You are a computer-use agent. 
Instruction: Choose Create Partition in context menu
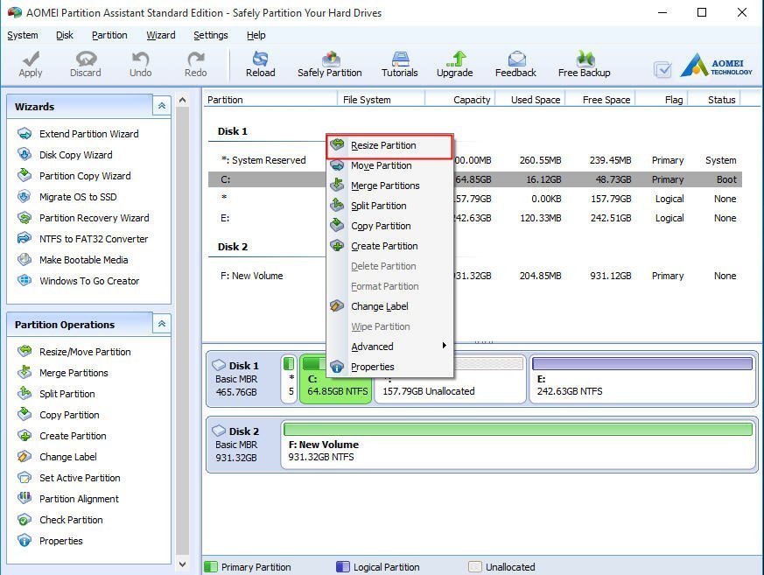pos(389,246)
